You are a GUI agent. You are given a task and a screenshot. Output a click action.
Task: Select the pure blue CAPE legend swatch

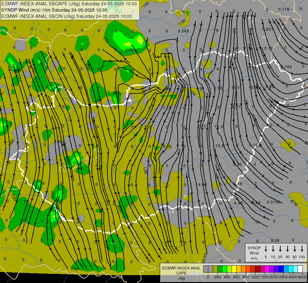pyautogui.click(x=282, y=269)
